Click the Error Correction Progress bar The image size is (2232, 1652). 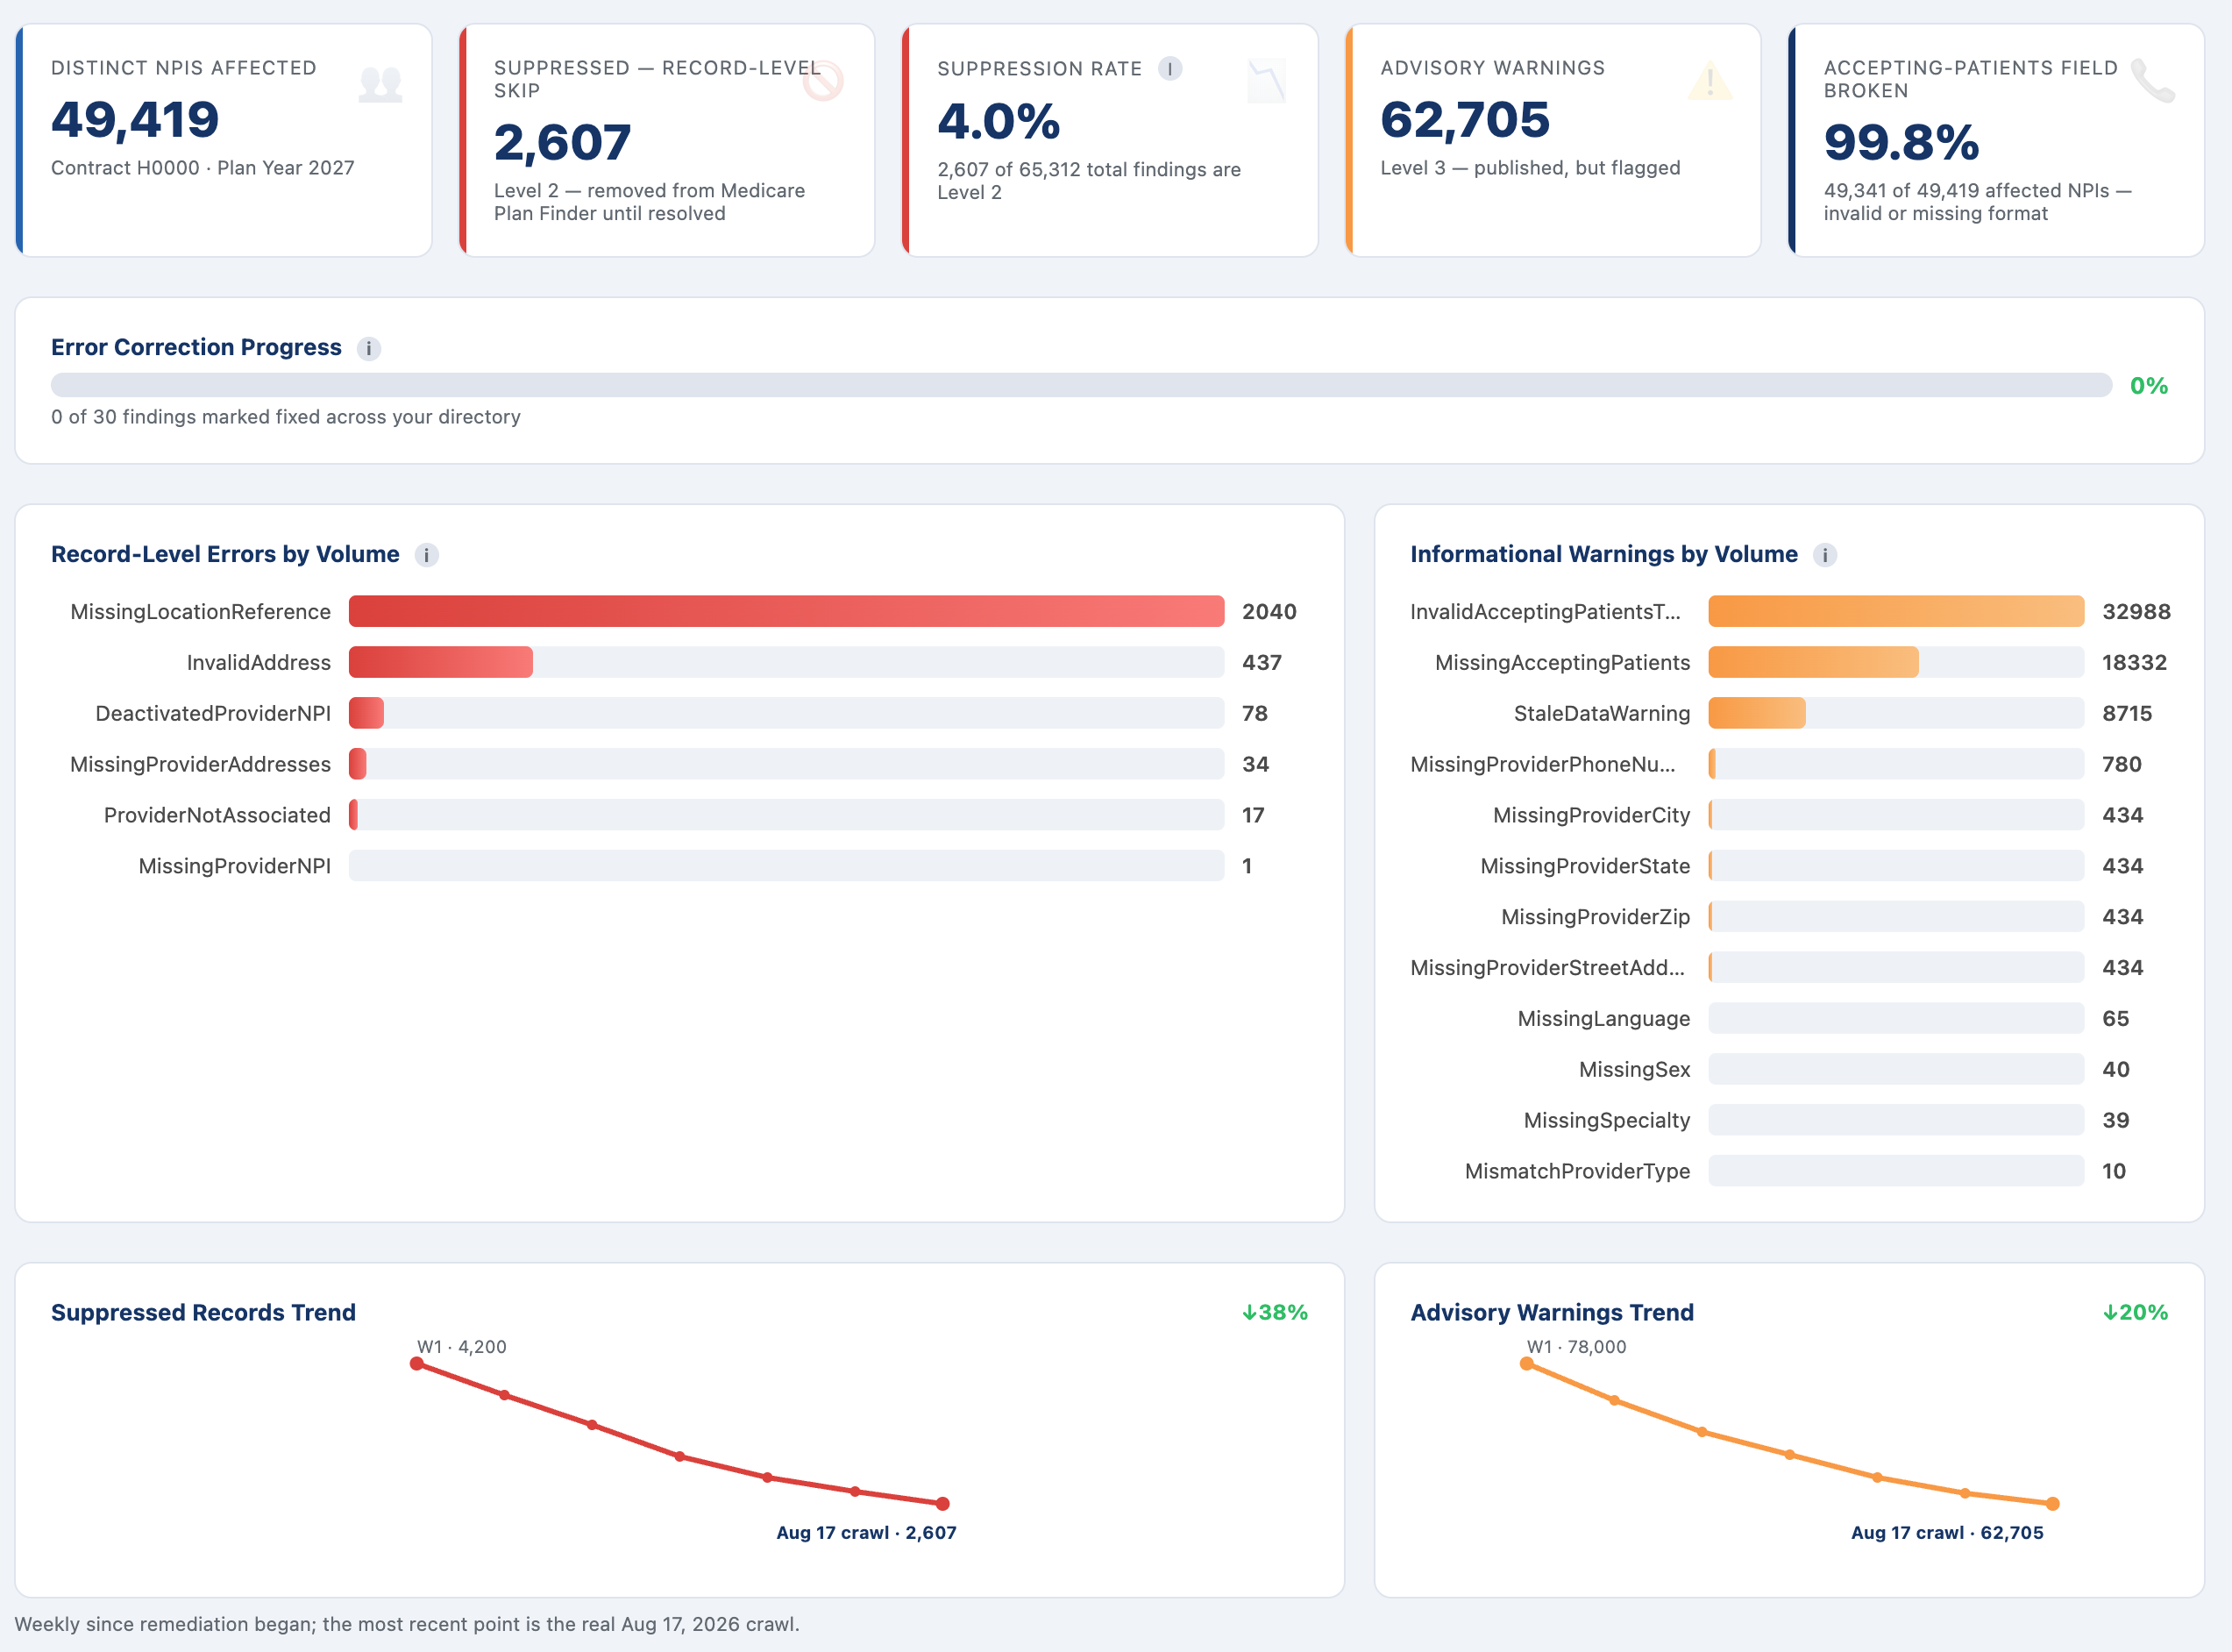pyautogui.click(x=1082, y=385)
